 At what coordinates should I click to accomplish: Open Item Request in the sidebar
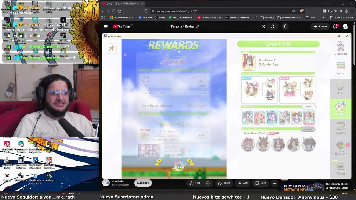point(341,149)
